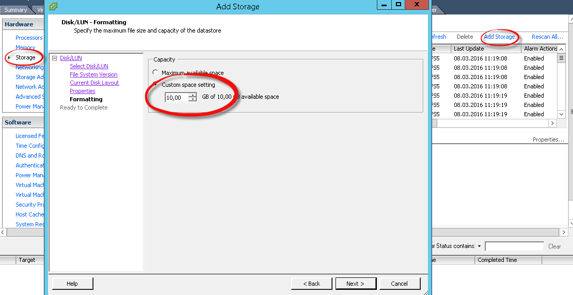Open Storage Adapters in Hardware list
The image size is (573, 295).
(29, 77)
